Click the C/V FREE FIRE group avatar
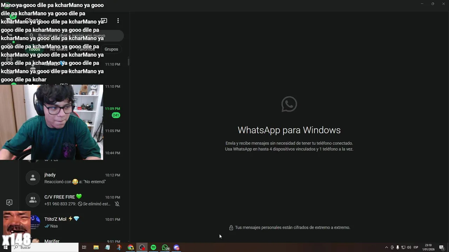The height and width of the screenshot is (252, 449). click(33, 200)
